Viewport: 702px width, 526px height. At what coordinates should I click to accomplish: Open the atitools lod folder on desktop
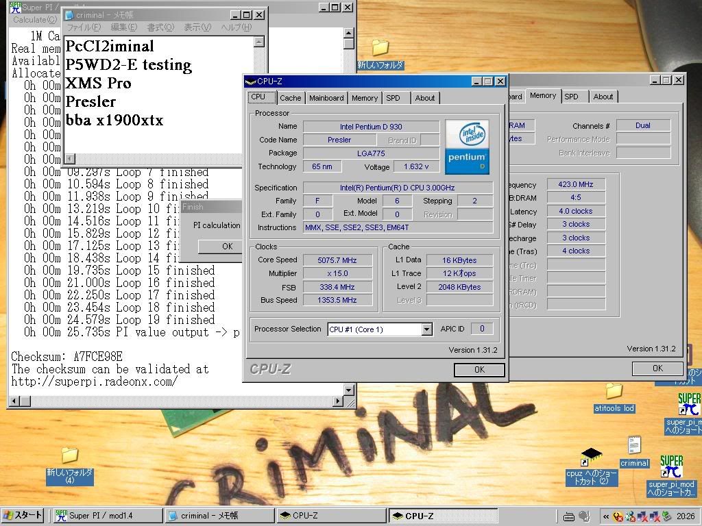tap(614, 397)
